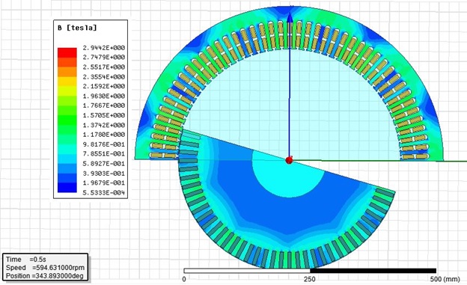Click the yellow swatch beside 2.3554E+000
This screenshot has height=285, width=467.
(x=67, y=82)
